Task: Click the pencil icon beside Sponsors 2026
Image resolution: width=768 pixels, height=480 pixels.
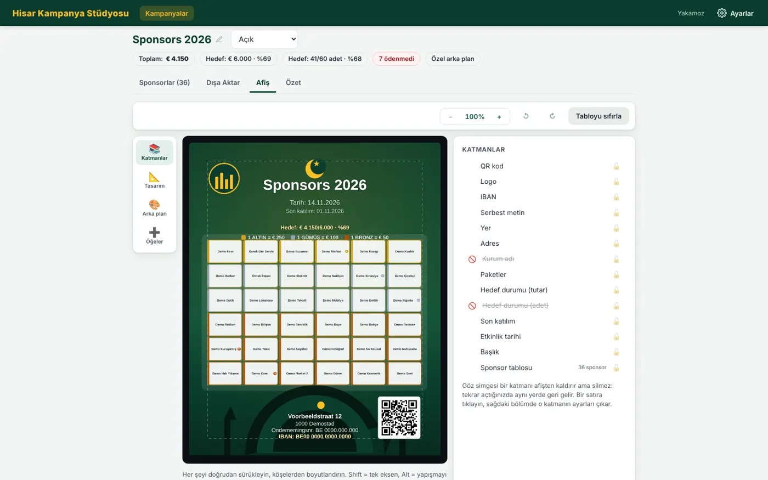Action: point(219,39)
